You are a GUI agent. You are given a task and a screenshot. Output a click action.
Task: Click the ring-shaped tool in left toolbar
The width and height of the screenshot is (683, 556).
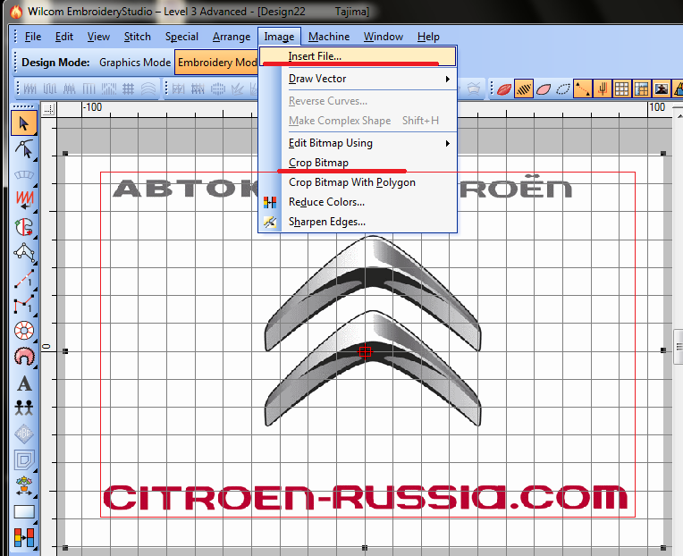click(x=24, y=330)
